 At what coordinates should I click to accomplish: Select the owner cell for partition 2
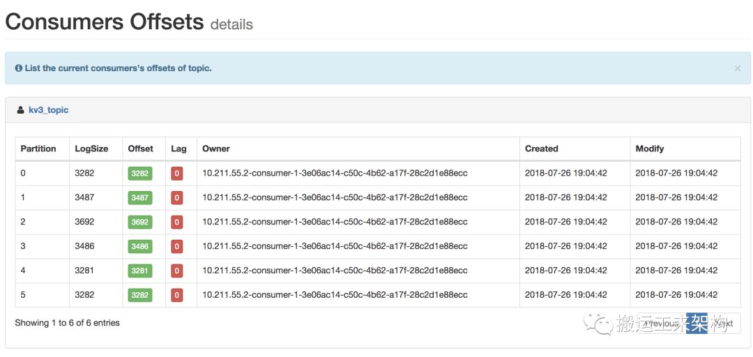tap(335, 222)
